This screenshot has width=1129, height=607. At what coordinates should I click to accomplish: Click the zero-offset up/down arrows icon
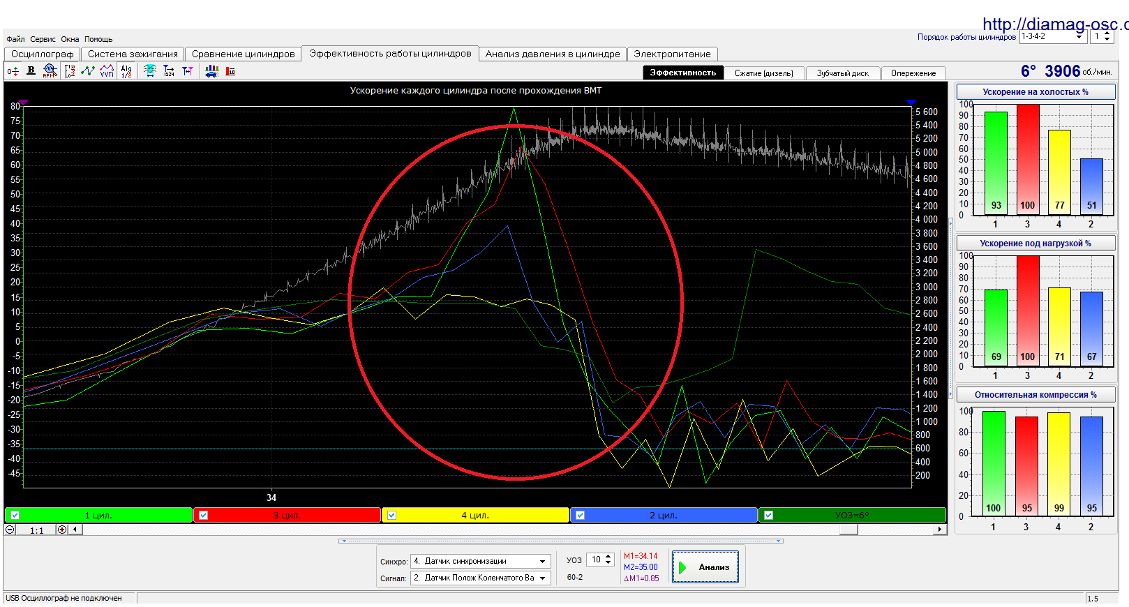[13, 71]
